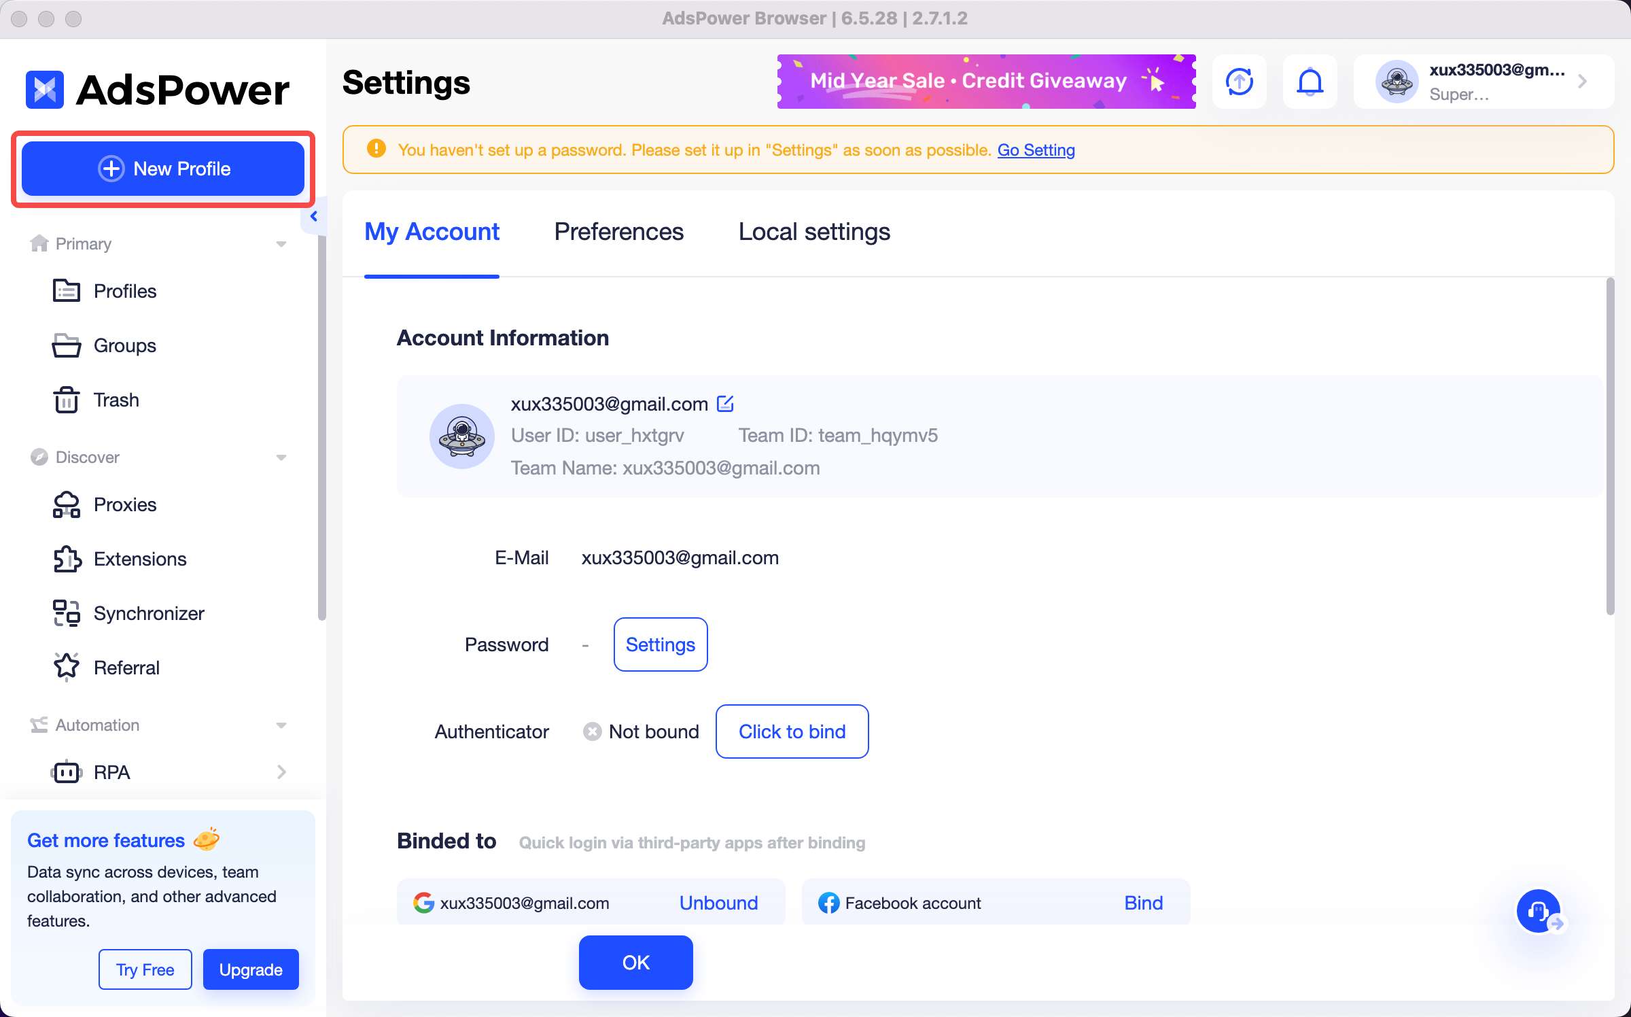Viewport: 1631px width, 1017px height.
Task: Collapse the Discover section
Action: click(281, 458)
